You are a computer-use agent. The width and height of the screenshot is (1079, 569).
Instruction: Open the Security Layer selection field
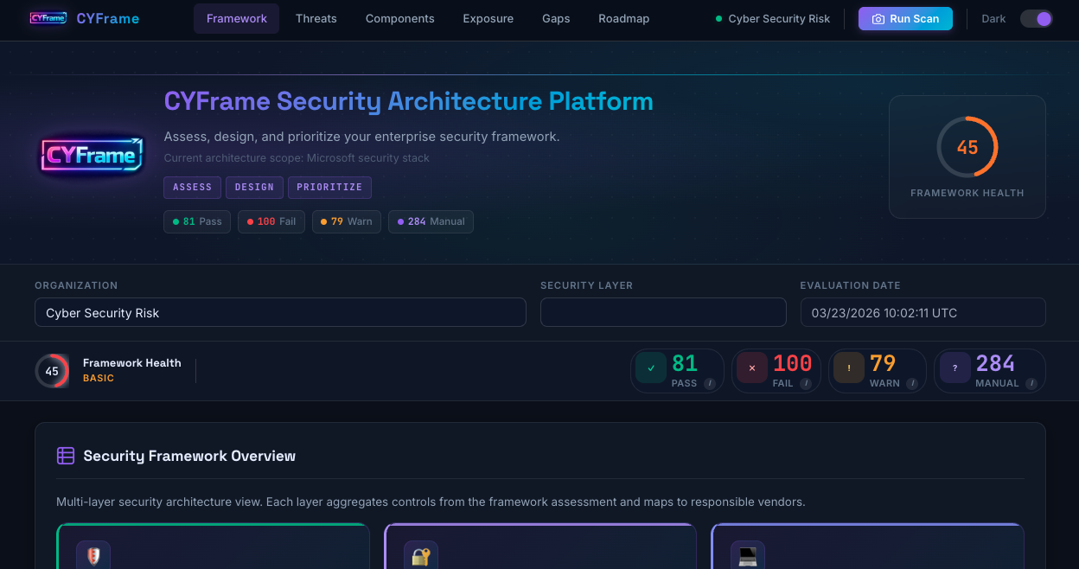pyautogui.click(x=663, y=312)
